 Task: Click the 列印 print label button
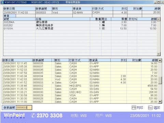click(x=140, y=108)
